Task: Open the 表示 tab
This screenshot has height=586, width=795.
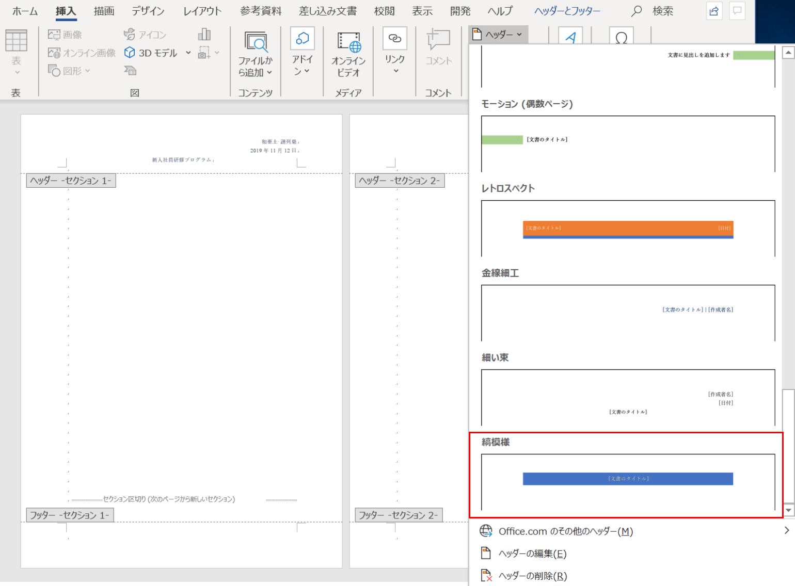Action: [422, 11]
